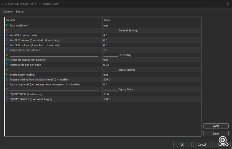232x149 pixels.
Task: Click the ab string icon beside General Settings separator
Action: (x=7, y=30)
